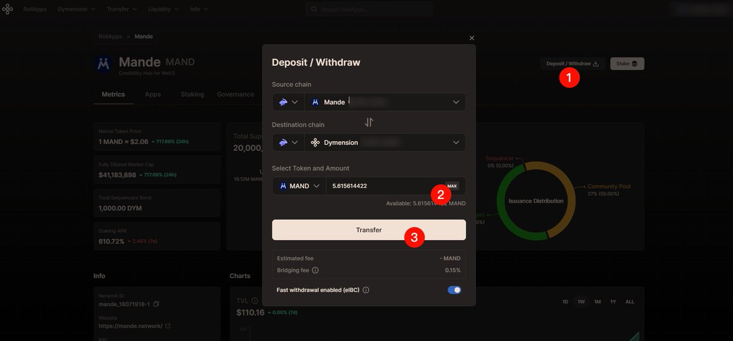Click the $110.16 TVL value

click(x=250, y=312)
